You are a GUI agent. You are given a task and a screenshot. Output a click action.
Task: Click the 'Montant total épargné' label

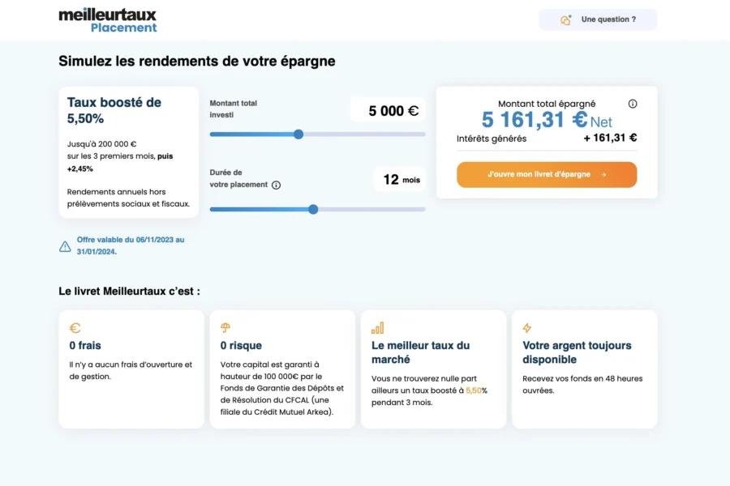(x=547, y=104)
